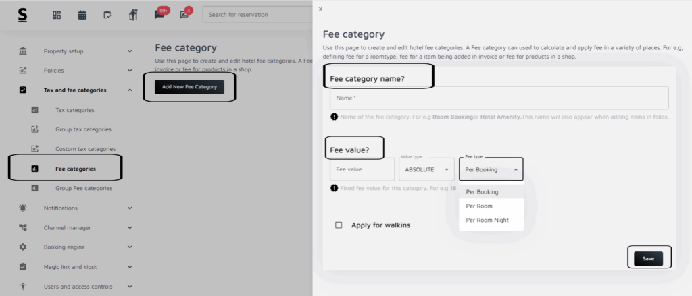The width and height of the screenshot is (692, 296).
Task: Open the Value type ABSOLUTE dropdown
Action: coord(426,169)
